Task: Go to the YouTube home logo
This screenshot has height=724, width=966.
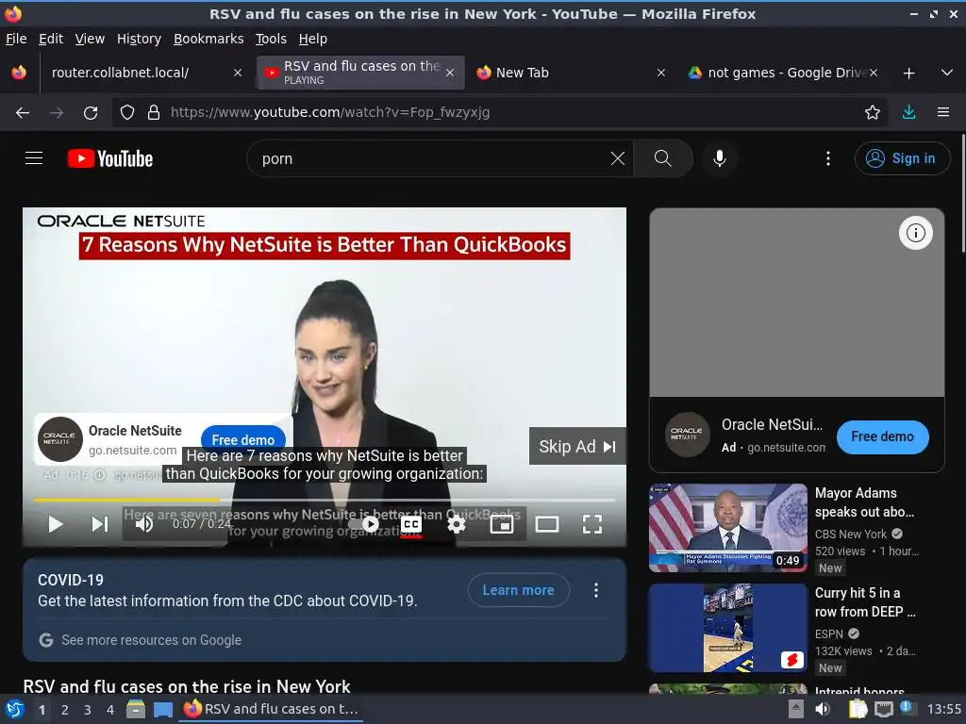Action: (x=110, y=158)
